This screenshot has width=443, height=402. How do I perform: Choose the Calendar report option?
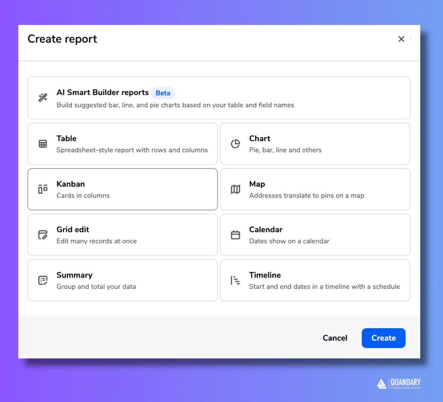coord(315,235)
